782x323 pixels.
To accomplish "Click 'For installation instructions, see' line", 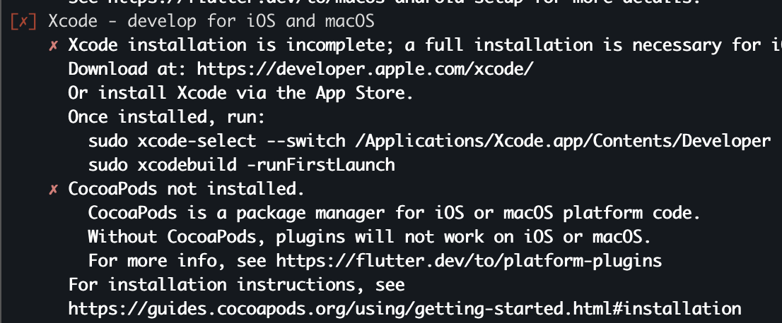I will point(236,285).
